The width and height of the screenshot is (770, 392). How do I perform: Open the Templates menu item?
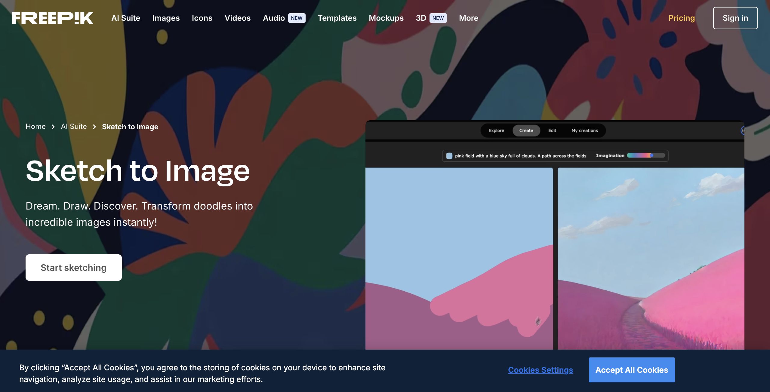click(x=337, y=18)
